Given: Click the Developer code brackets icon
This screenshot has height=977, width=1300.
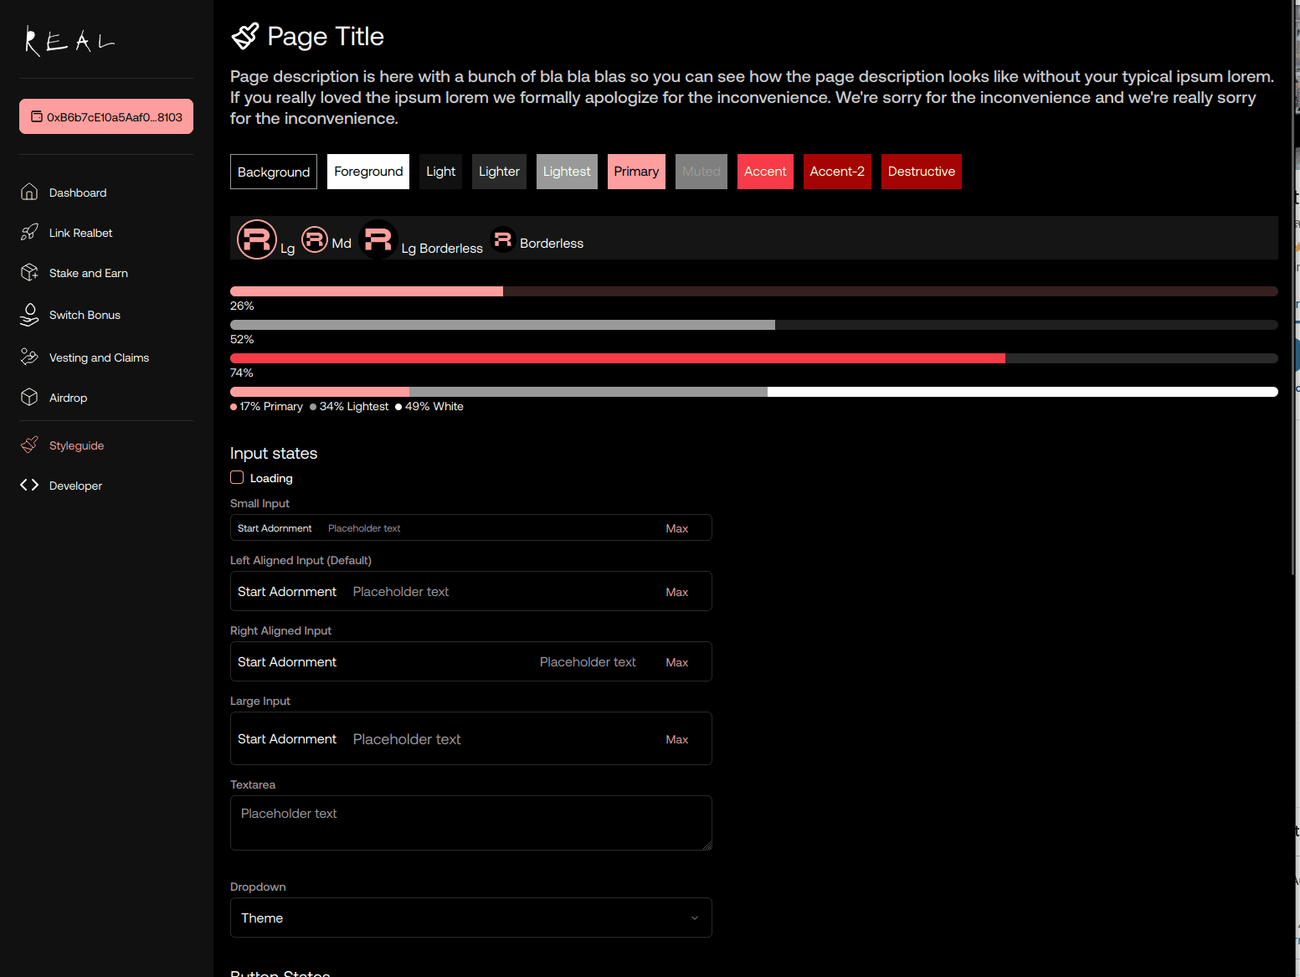Looking at the screenshot, I should [29, 486].
